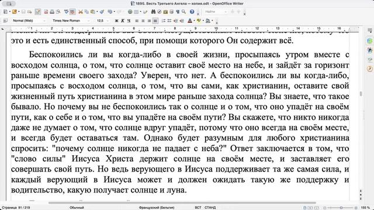
Task: Align text left
Action: point(137,21)
